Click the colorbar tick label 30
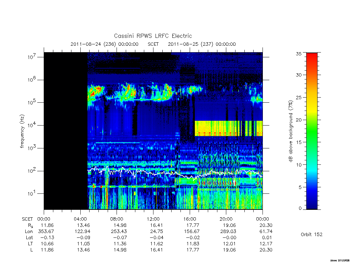The height and width of the screenshot is (262, 350). pyautogui.click(x=298, y=75)
